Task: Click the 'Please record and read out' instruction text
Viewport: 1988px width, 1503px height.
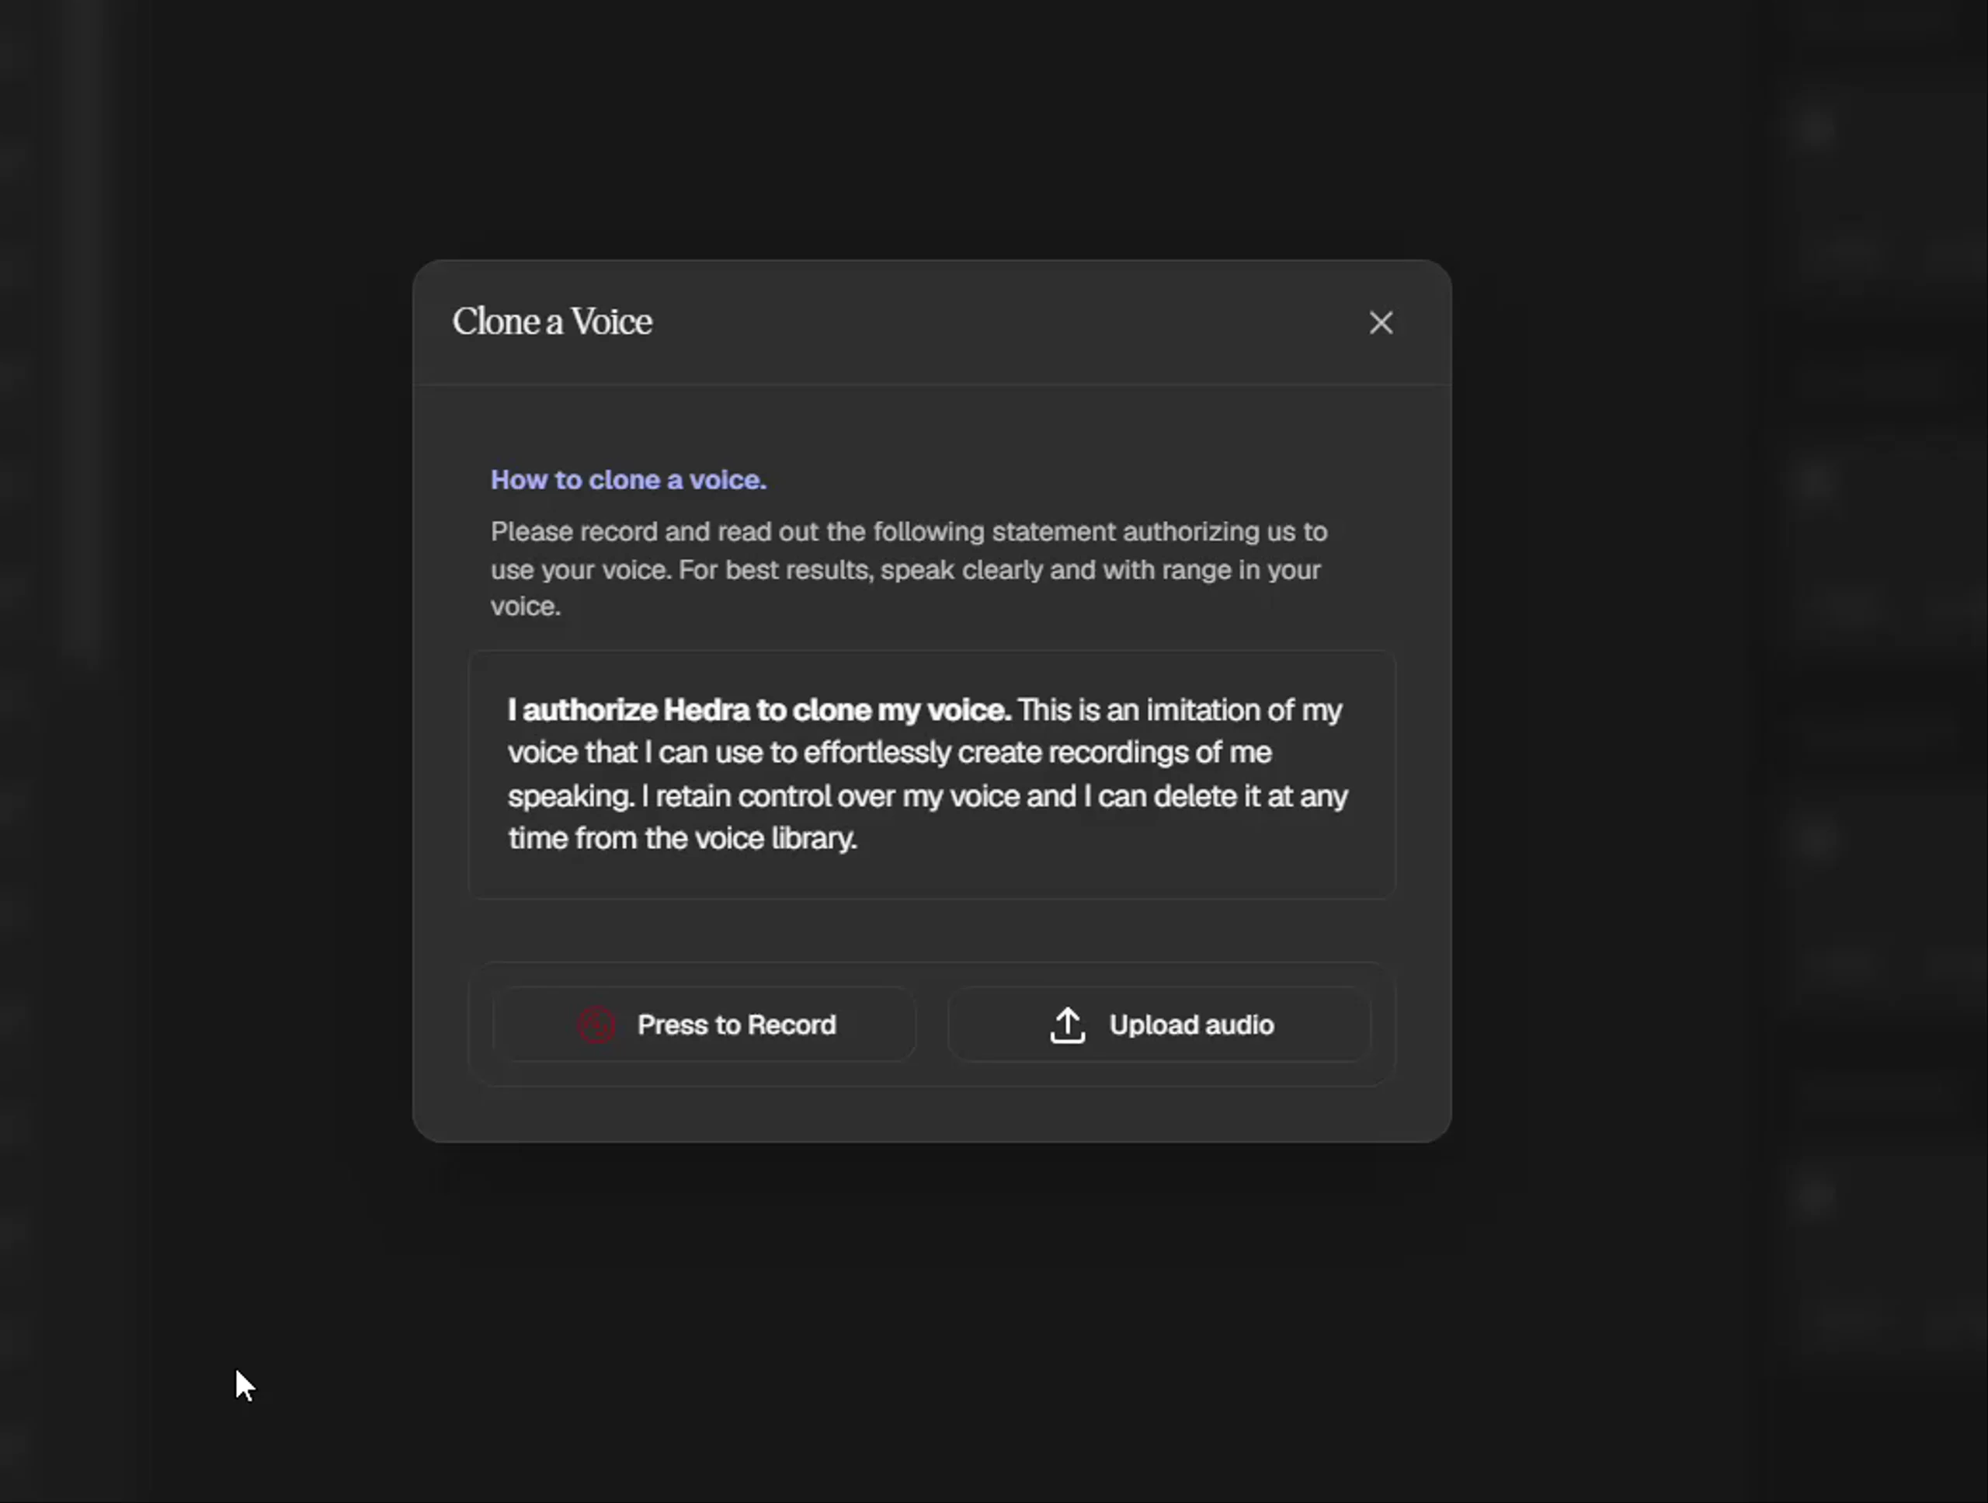Action: coord(909,569)
